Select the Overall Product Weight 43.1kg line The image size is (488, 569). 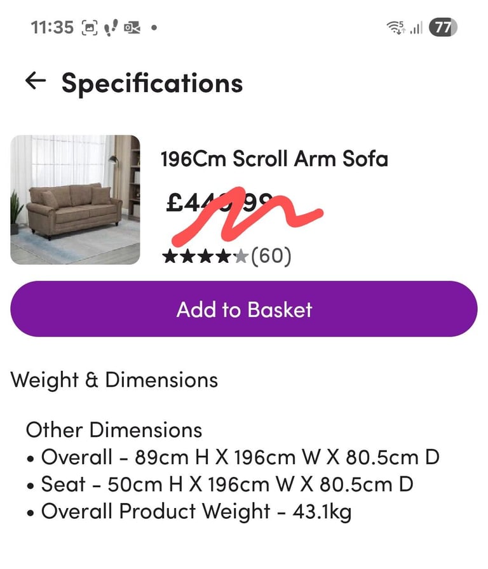189,512
